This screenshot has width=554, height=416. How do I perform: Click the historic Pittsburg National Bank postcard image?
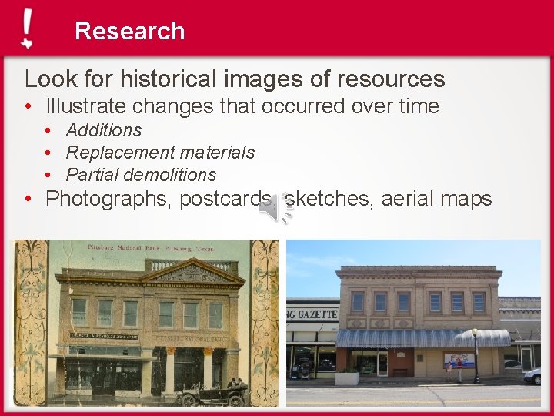(x=146, y=323)
